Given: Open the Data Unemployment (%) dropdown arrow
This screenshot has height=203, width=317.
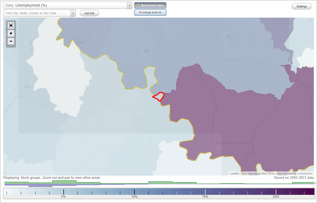Looking at the screenshot, I should [x=129, y=5].
